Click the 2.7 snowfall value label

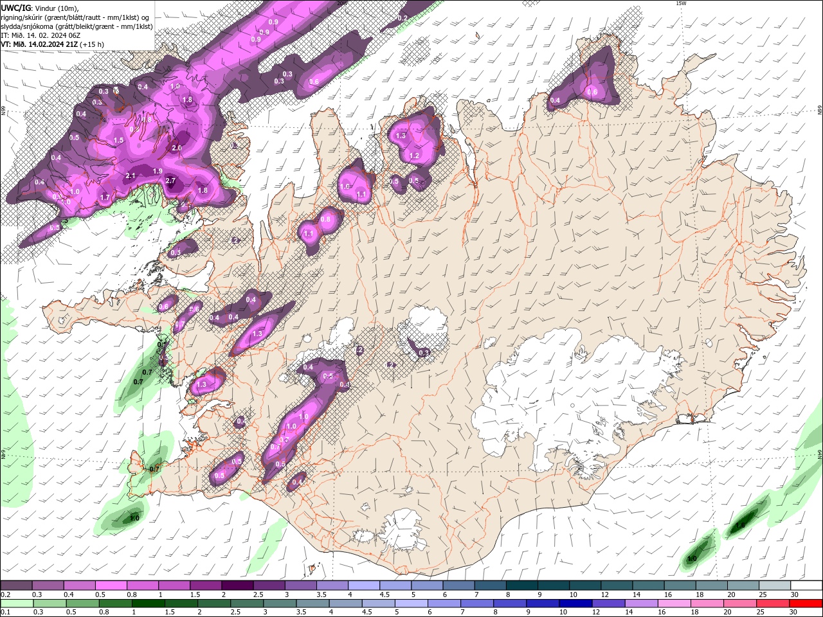(x=171, y=181)
